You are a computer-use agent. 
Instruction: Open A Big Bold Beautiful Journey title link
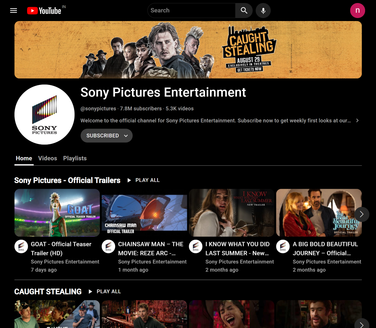(325, 248)
